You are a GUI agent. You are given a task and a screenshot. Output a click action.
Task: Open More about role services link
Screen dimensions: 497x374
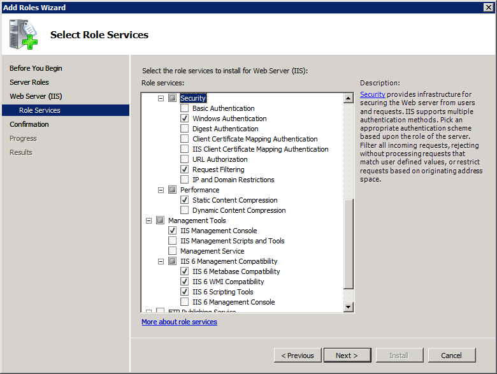tap(180, 322)
